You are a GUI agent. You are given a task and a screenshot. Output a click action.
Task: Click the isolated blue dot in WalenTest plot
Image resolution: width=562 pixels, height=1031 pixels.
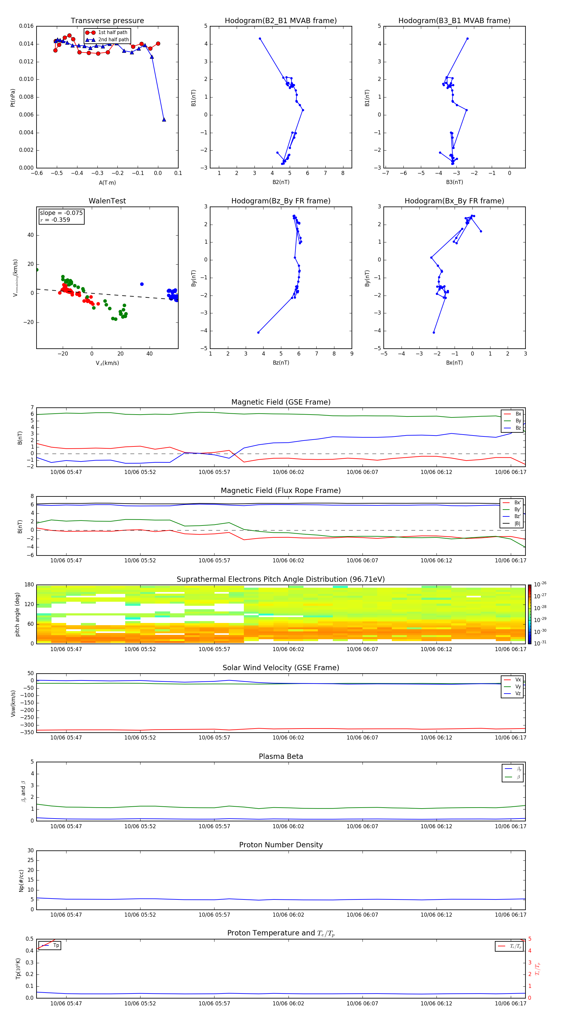142,284
